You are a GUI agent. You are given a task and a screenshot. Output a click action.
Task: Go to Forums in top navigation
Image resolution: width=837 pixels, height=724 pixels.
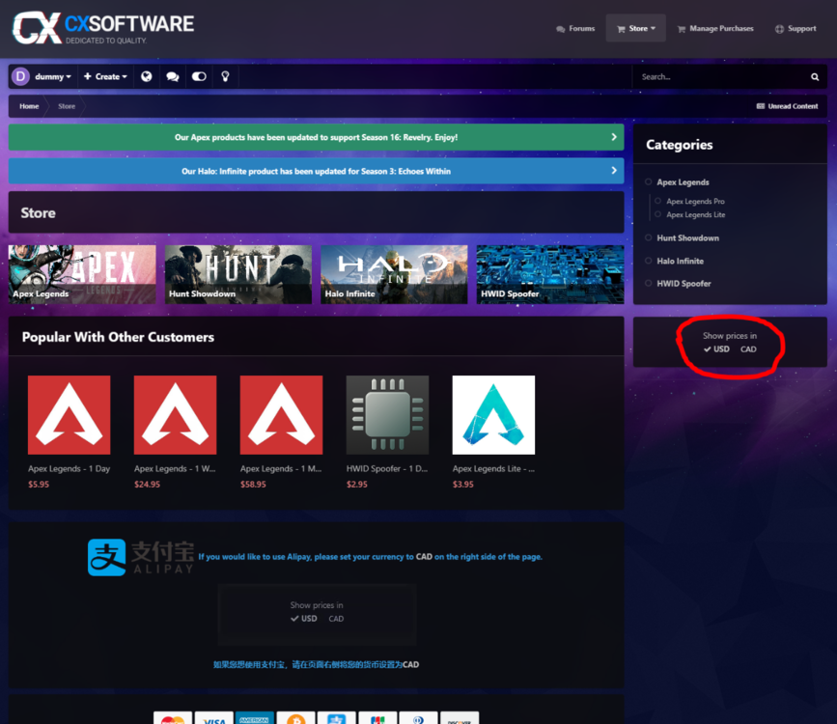coord(576,28)
